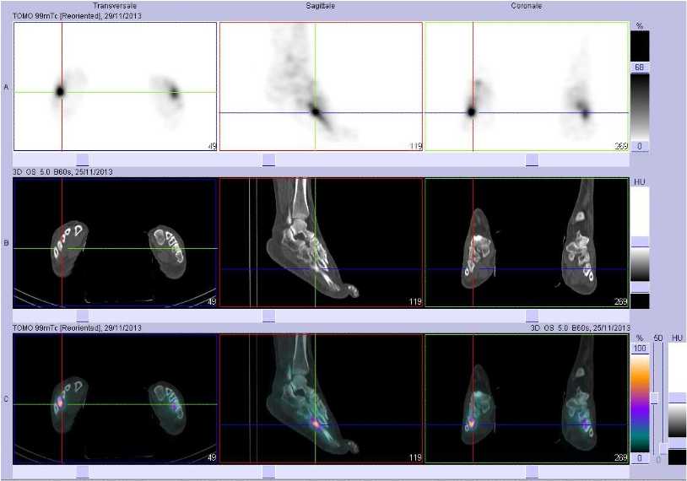Click the upper HU window handle in row B
This screenshot has width=687, height=481.
640,242
